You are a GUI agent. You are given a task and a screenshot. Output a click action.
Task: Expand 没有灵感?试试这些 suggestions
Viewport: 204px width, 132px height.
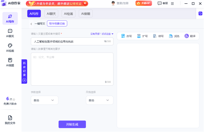click(102, 34)
